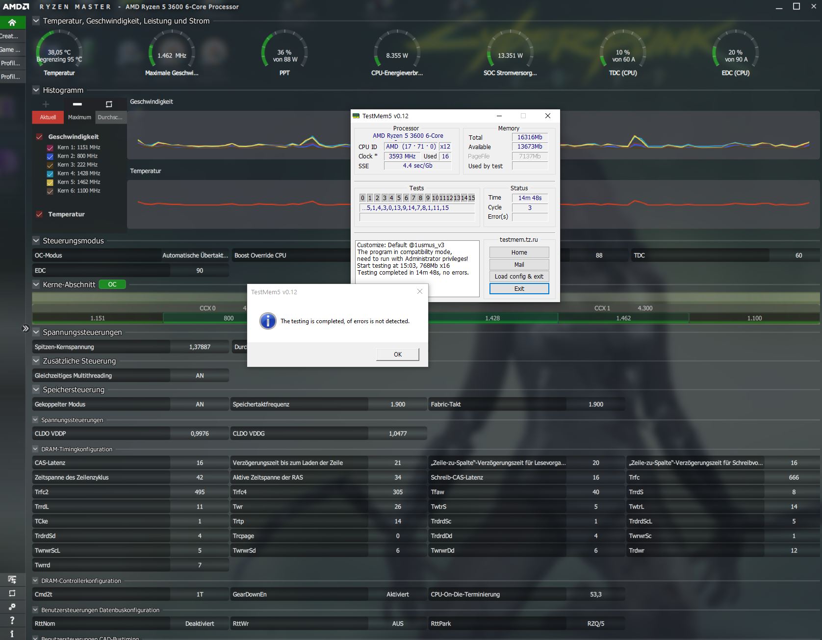The width and height of the screenshot is (822, 640).
Task: Open the info (i) icon in sidebar
Action: point(12,634)
